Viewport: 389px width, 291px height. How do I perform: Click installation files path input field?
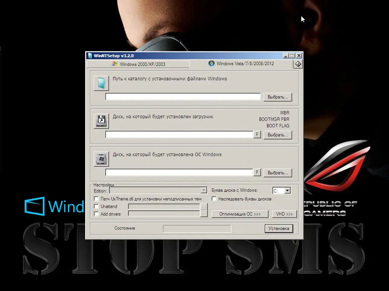point(183,97)
